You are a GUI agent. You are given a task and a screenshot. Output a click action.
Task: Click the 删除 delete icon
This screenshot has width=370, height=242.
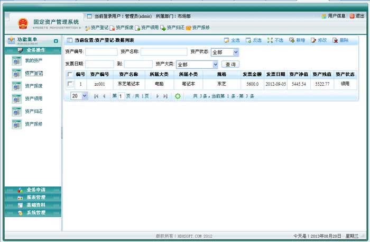(x=335, y=40)
